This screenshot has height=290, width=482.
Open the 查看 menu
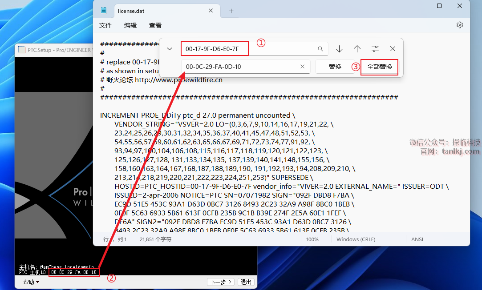pyautogui.click(x=155, y=25)
